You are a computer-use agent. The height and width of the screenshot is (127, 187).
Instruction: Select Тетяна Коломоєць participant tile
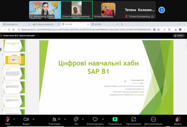(140, 10)
